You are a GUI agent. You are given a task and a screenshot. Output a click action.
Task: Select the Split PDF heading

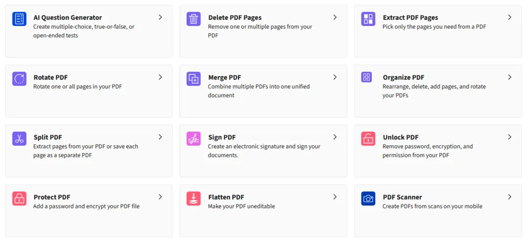point(48,137)
